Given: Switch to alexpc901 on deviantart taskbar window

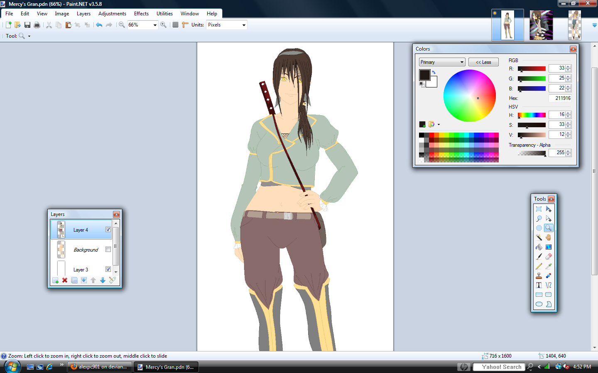Looking at the screenshot, I should click(100, 367).
